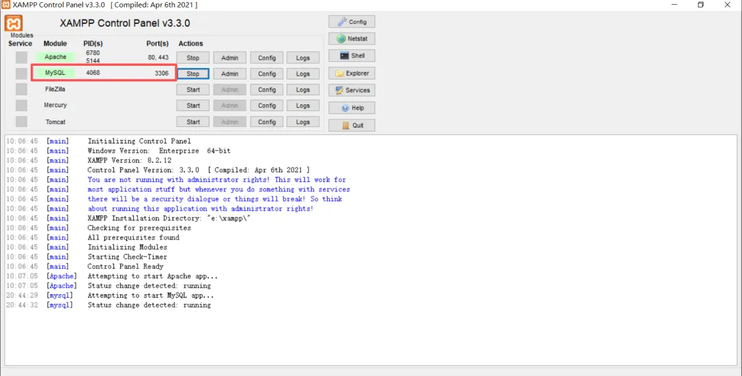Image resolution: width=742 pixels, height=376 pixels.
Task: Stop the Apache module
Action: coord(192,58)
